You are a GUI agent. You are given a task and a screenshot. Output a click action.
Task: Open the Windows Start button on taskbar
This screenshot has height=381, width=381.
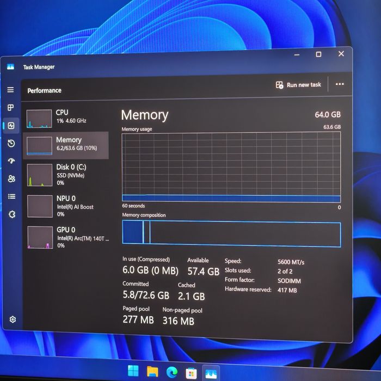coord(133,371)
